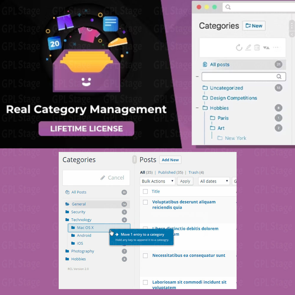Tick the select-all checkbox beside Title
This screenshot has height=295, width=295.
(145, 191)
